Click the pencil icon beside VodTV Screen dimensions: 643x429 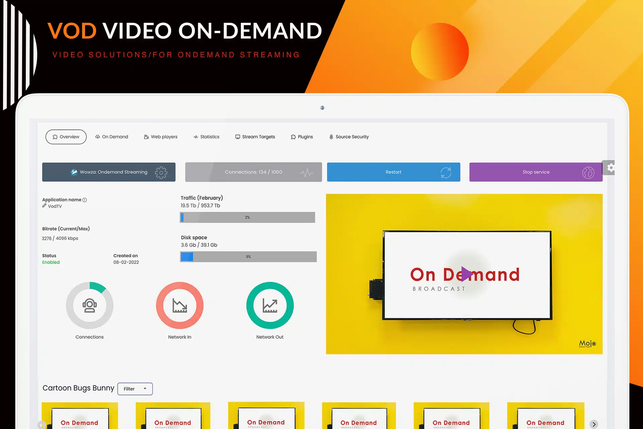coord(44,205)
